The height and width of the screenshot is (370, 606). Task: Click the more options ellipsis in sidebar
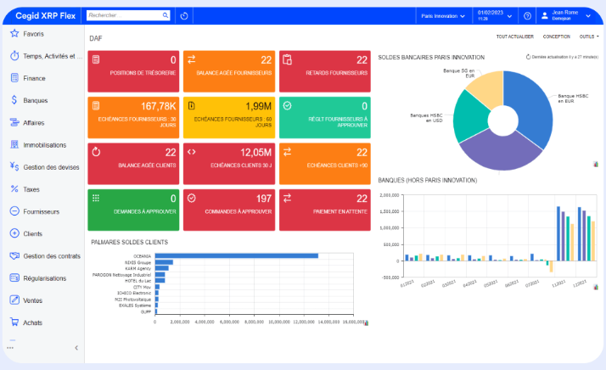click(10, 348)
